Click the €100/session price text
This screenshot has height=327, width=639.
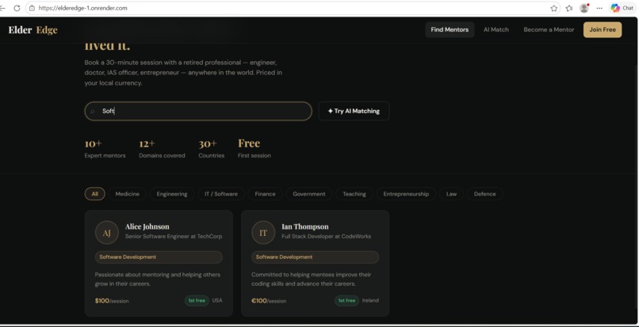click(x=269, y=301)
